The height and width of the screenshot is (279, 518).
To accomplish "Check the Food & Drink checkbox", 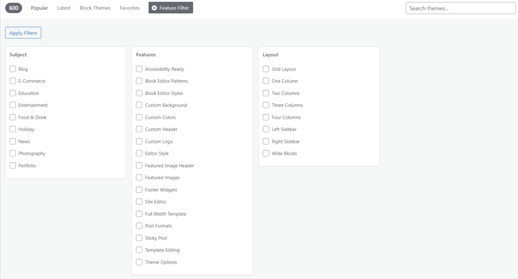I will tap(13, 117).
